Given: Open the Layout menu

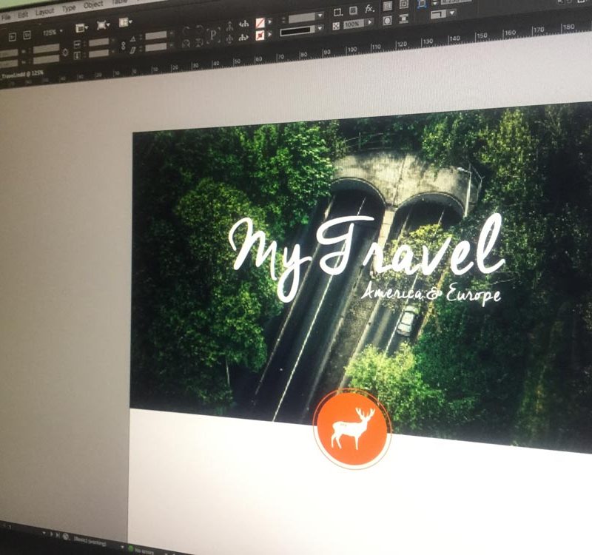Looking at the screenshot, I should pos(44,12).
